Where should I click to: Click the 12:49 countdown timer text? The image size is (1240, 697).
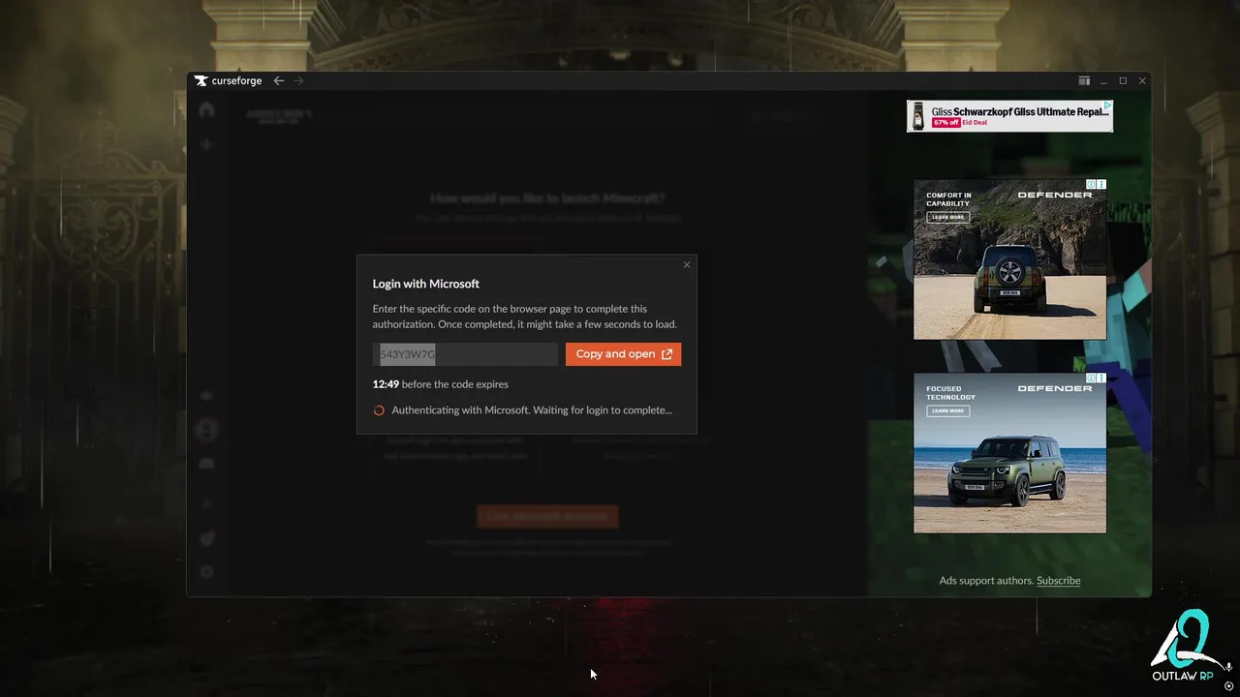point(386,384)
